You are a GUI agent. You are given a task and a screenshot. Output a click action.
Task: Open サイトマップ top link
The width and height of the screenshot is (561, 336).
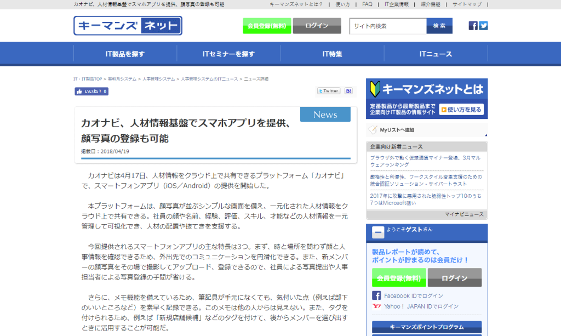click(467, 4)
